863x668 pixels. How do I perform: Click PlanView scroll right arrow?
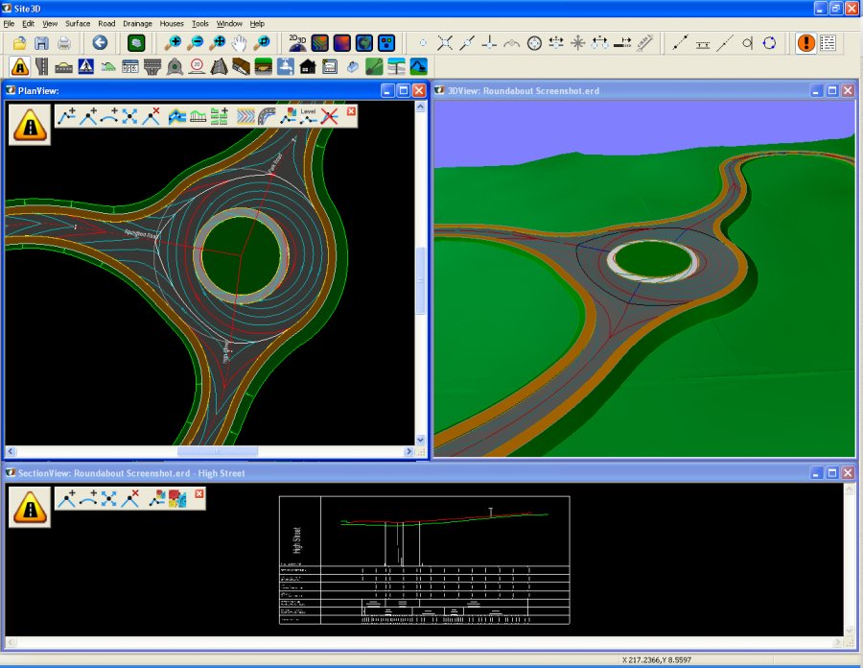408,452
